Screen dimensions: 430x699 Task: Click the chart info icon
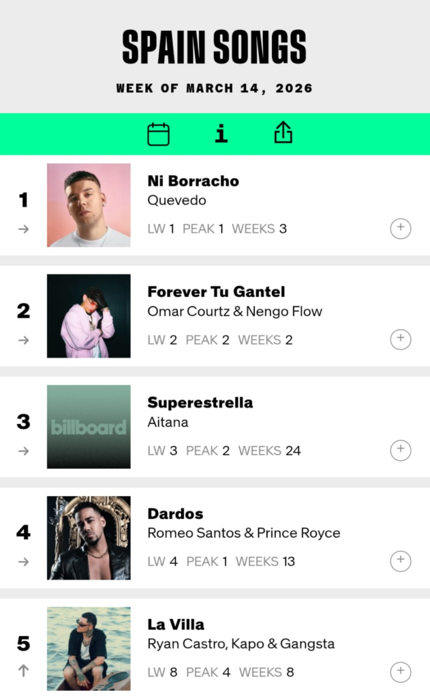click(x=221, y=134)
